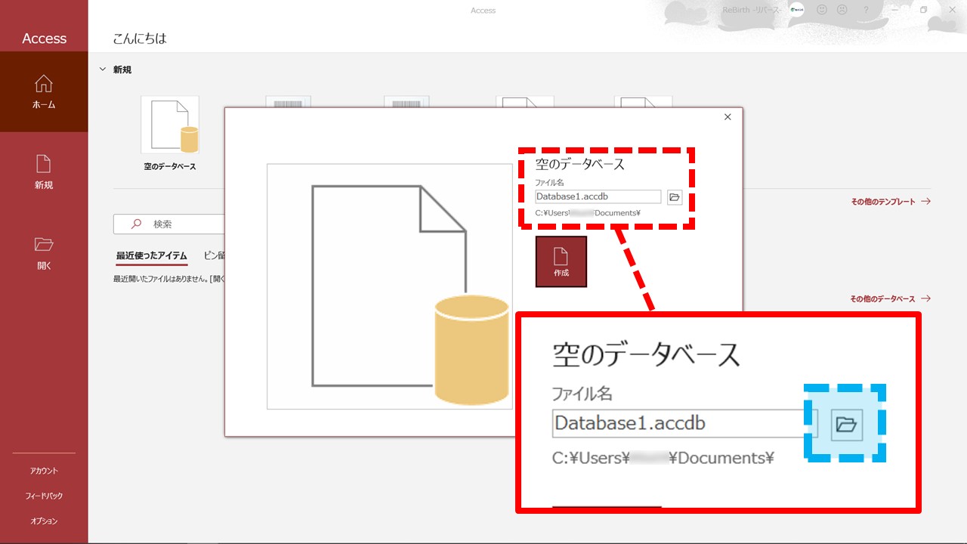Open Help with the question mark icon
The height and width of the screenshot is (544, 967).
866,10
